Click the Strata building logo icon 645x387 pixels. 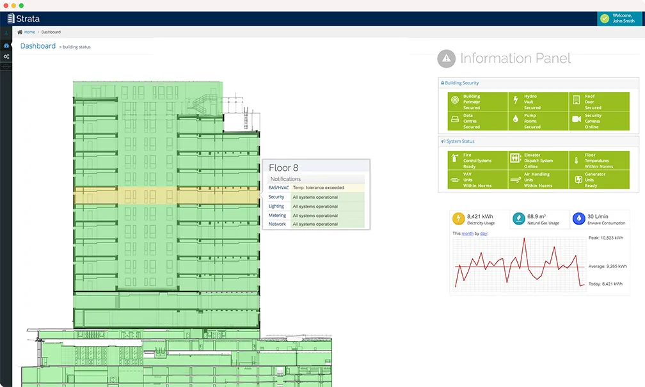11,18
